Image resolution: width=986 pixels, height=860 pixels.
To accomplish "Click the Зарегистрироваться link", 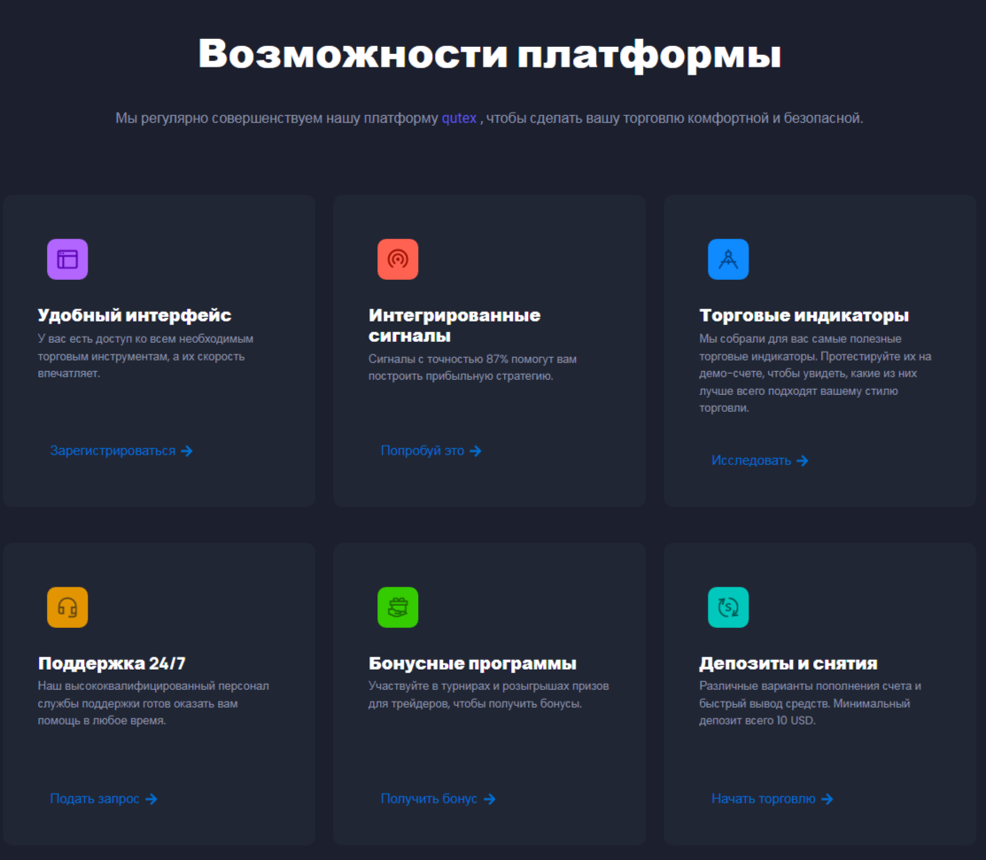I will (113, 451).
